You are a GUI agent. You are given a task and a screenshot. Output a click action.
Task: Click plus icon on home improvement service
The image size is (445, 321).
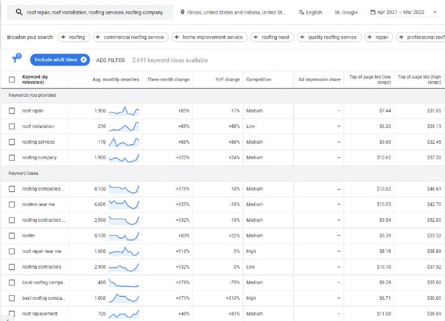[x=177, y=37]
